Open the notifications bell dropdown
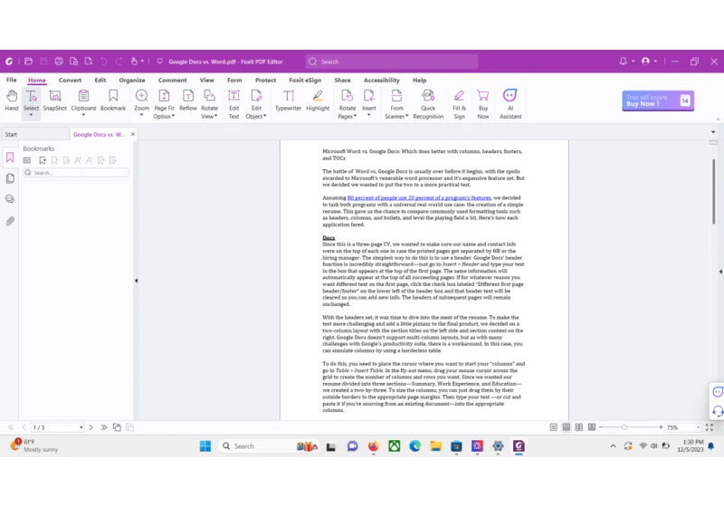724x507 pixels. pyautogui.click(x=633, y=62)
